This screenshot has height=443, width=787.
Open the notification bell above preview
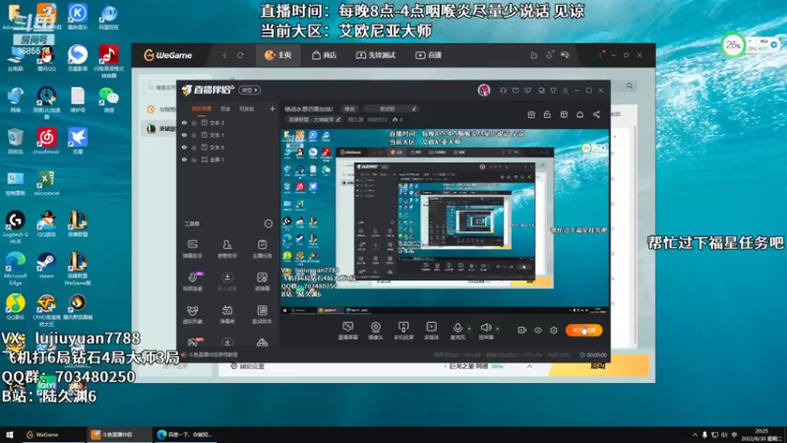tap(579, 114)
